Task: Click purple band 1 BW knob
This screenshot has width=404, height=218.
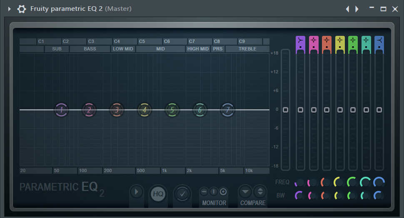Action: tap(300, 195)
